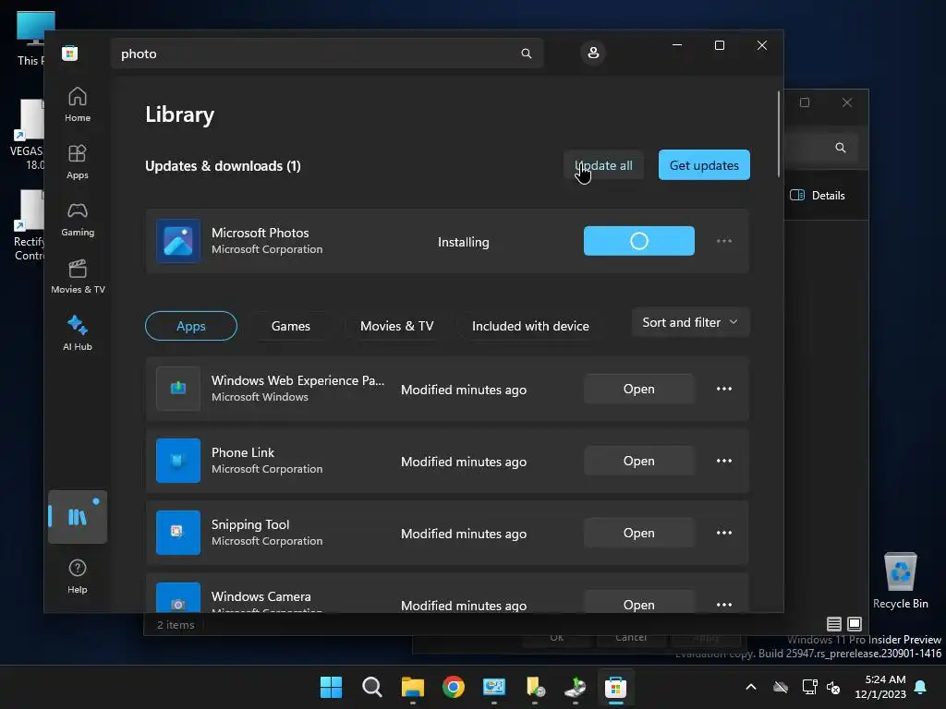Open more options for Snipping Tool
Image resolution: width=946 pixels, height=709 pixels.
[724, 533]
